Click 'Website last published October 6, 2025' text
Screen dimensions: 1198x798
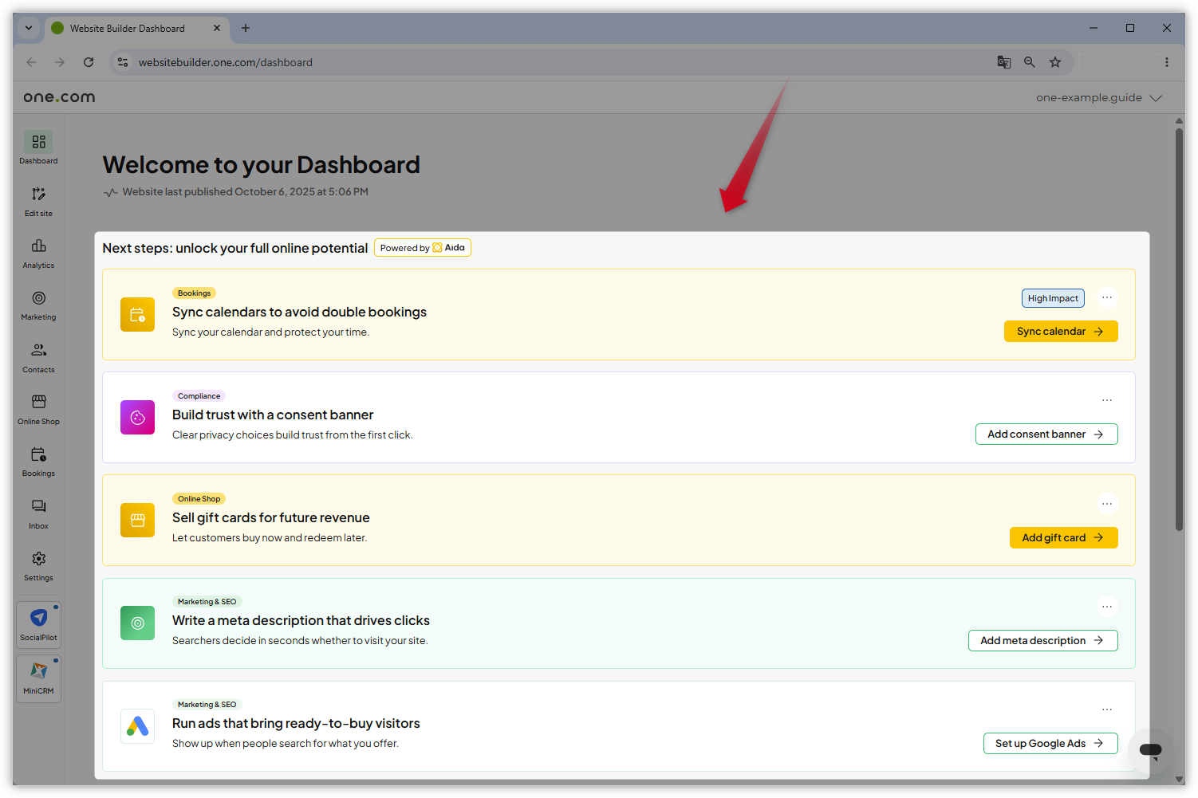click(245, 192)
